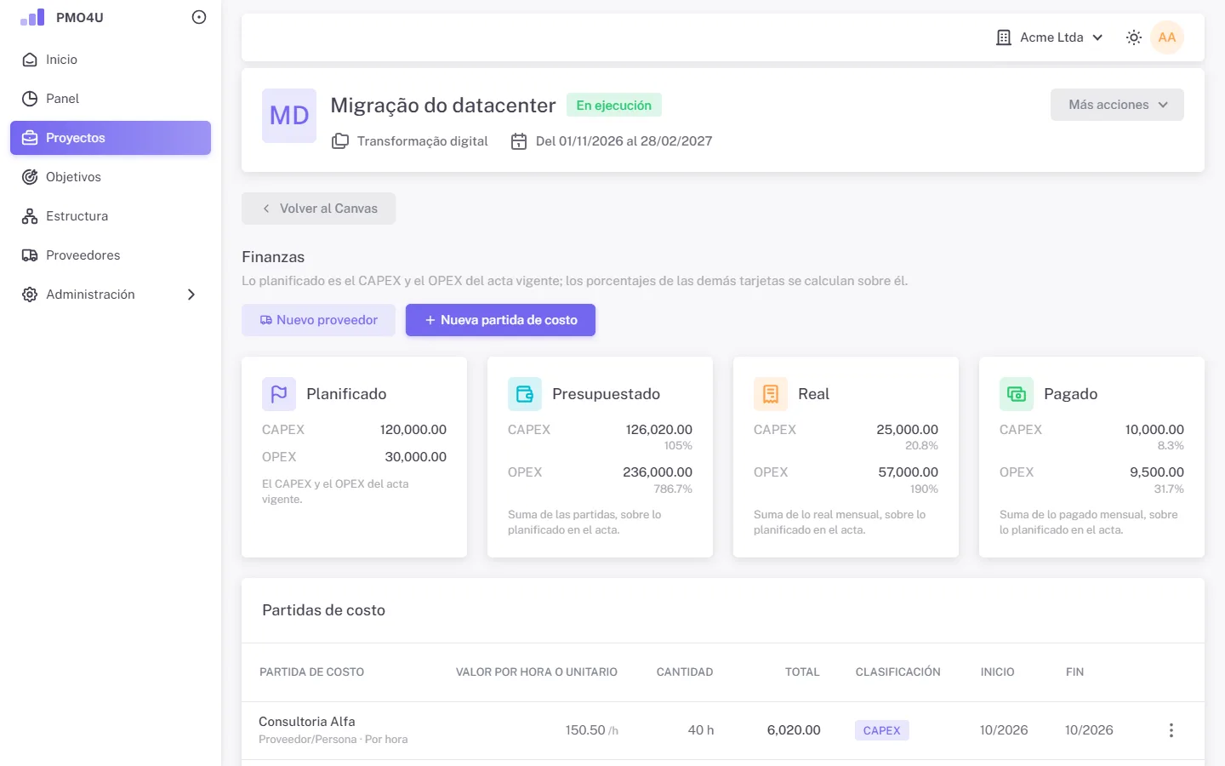The image size is (1225, 766).
Task: Toggle light/dark theme sun icon
Action: (x=1134, y=37)
